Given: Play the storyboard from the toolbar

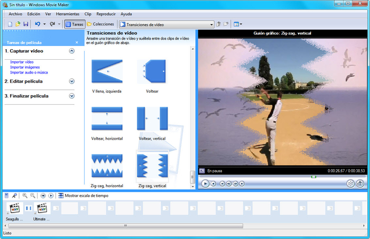Looking at the screenshot, I should (51, 196).
